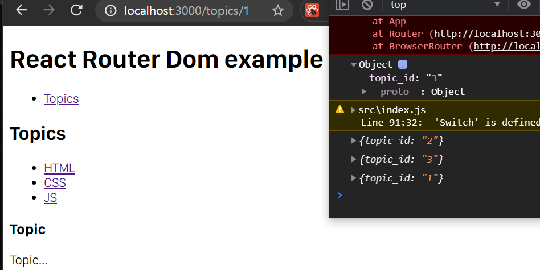Collapse the expanded Object entry
Image resolution: width=540 pixels, height=270 pixels.
[x=353, y=64]
